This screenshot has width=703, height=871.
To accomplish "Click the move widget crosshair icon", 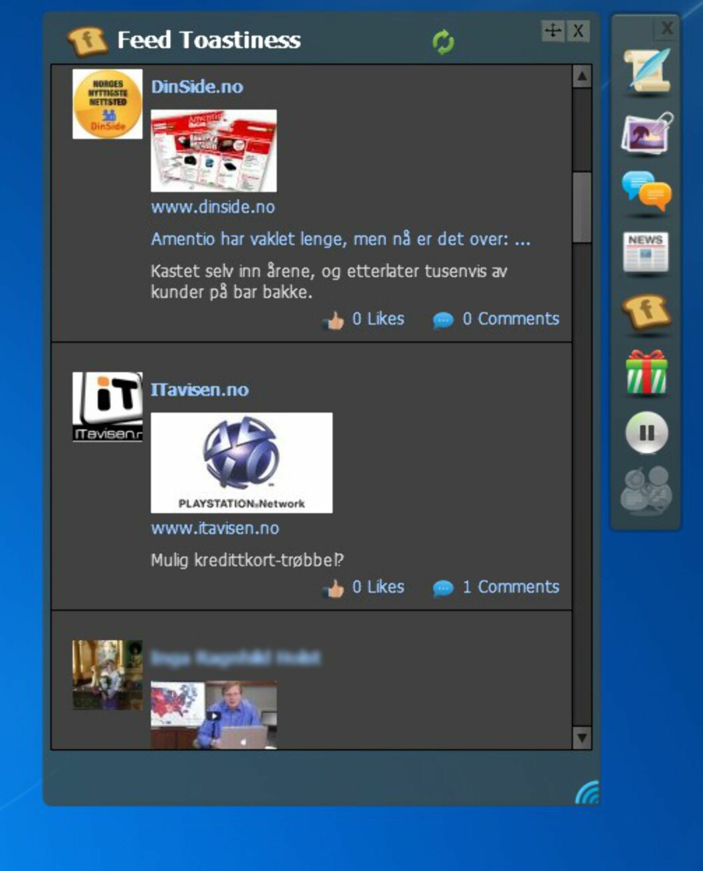I will (553, 31).
